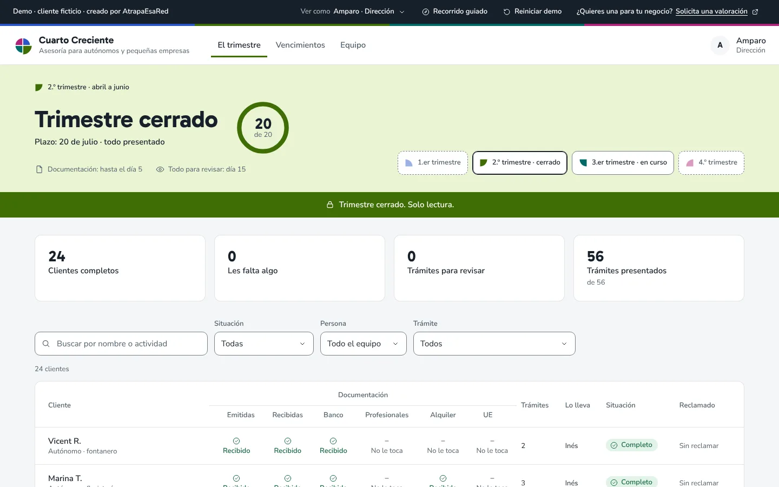The width and height of the screenshot is (779, 487).
Task: Select the 4.º trimestre quarter button
Action: [711, 163]
